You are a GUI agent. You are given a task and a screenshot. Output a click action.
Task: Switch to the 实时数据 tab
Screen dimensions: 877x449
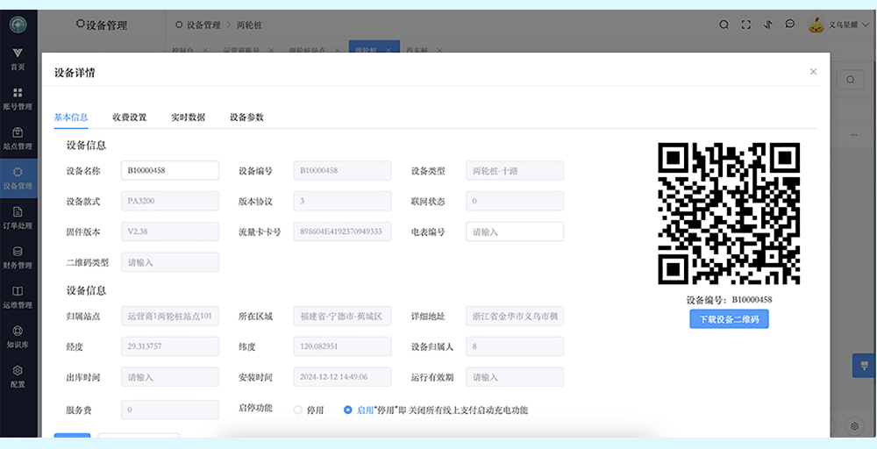click(x=188, y=118)
